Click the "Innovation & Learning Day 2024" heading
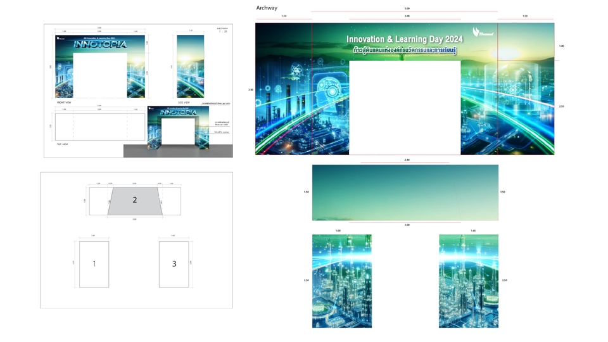This screenshot has width=608, height=342. [x=404, y=39]
